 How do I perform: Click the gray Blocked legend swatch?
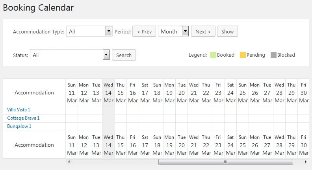(x=273, y=55)
